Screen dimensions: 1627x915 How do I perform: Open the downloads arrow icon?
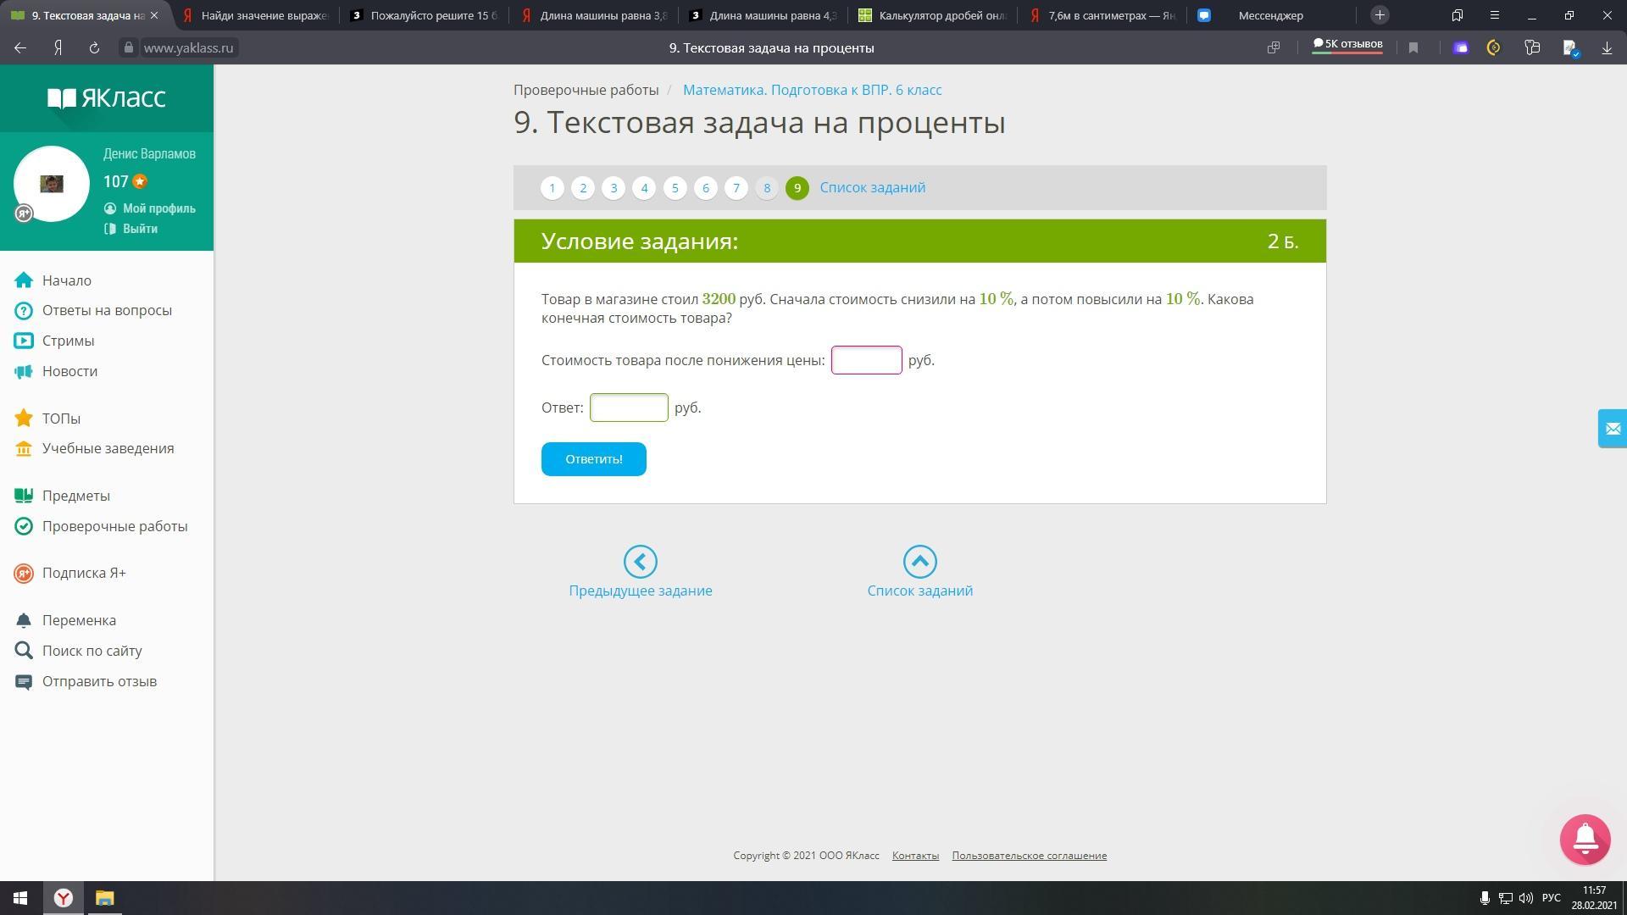tap(1607, 48)
